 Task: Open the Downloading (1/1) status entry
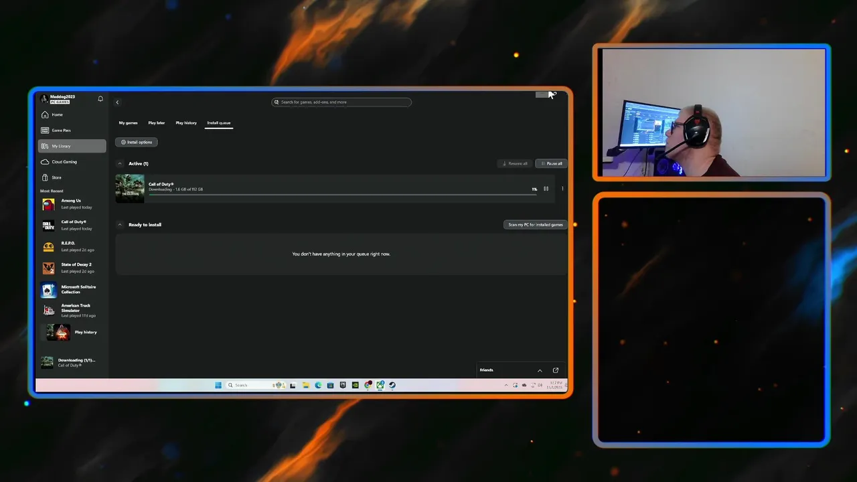(x=72, y=362)
